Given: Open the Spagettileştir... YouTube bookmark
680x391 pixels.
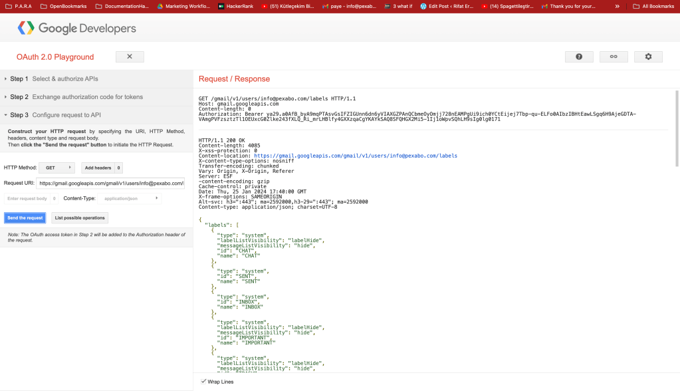Looking at the screenshot, I should pos(507,6).
